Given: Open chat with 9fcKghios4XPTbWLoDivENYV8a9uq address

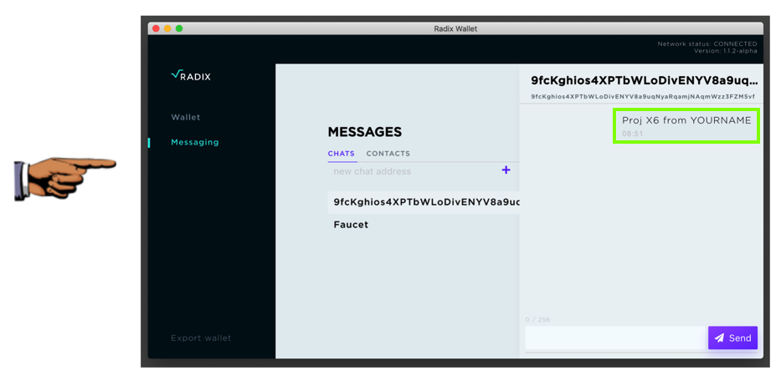Looking at the screenshot, I should tap(424, 202).
